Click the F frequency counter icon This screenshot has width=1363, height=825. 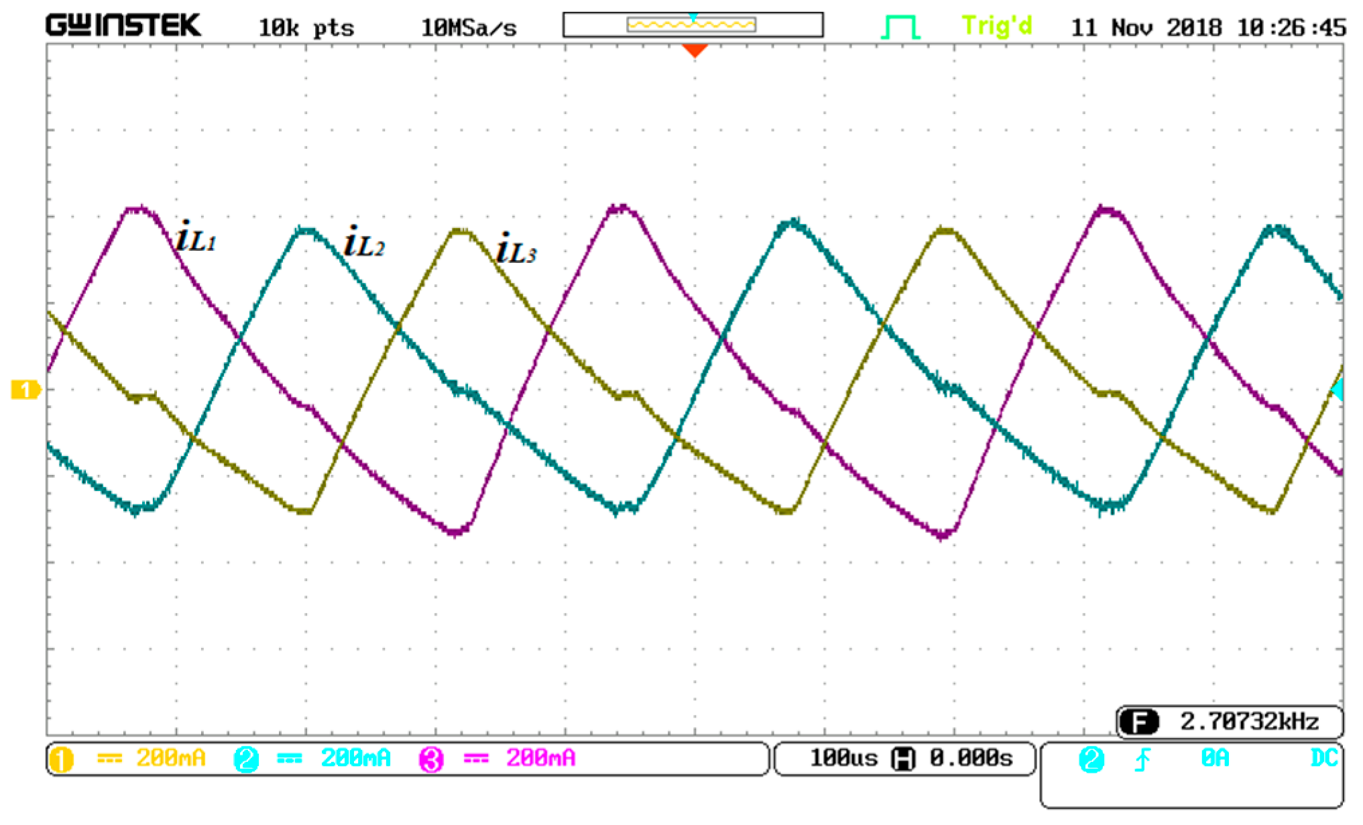click(x=1139, y=722)
